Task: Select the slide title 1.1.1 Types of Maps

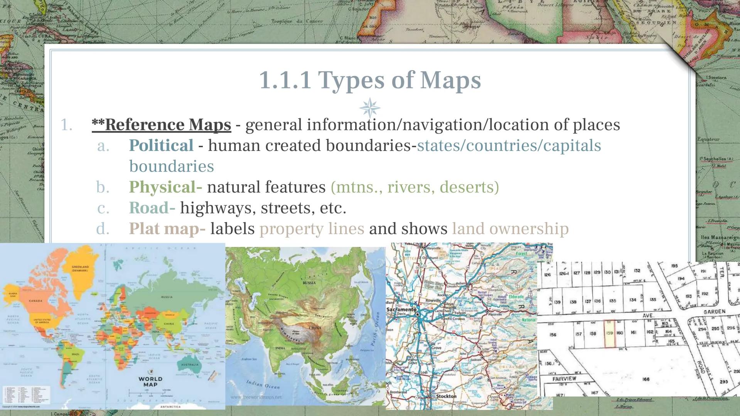Action: click(x=370, y=80)
